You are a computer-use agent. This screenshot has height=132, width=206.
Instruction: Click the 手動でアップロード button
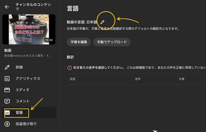(x=112, y=42)
